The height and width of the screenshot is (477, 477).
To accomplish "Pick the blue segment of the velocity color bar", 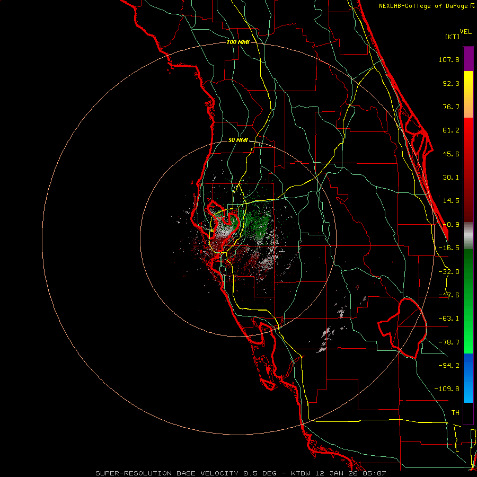I will [468, 378].
